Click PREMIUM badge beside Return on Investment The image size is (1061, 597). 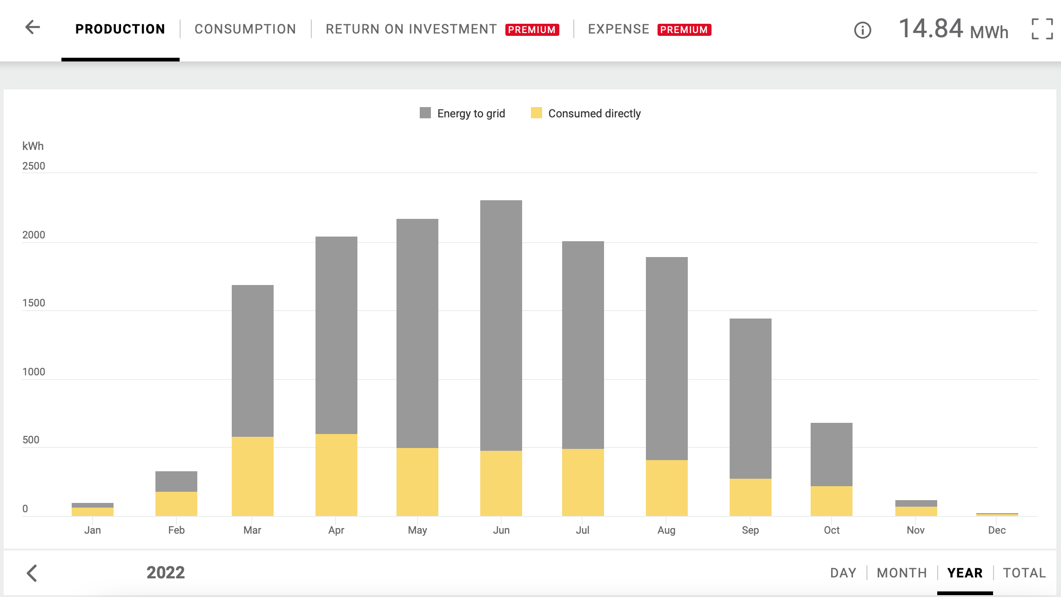coord(532,30)
